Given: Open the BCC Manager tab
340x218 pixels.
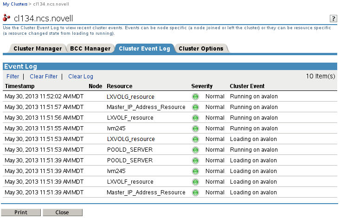Looking at the screenshot, I should tap(90, 49).
